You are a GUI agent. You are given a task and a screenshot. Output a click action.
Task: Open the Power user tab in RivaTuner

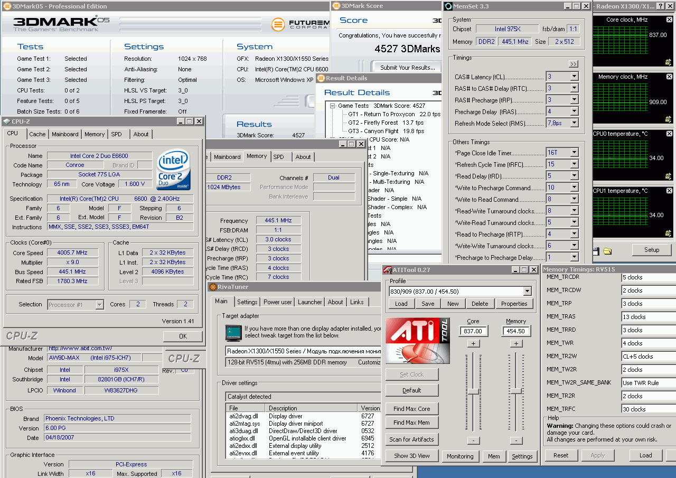(278, 302)
